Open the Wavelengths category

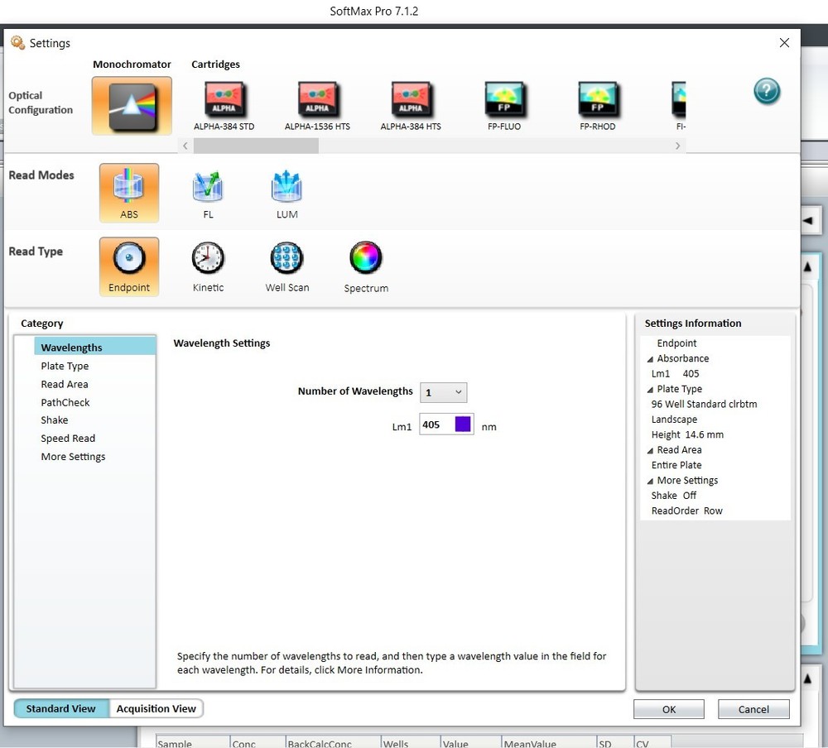[95, 348]
